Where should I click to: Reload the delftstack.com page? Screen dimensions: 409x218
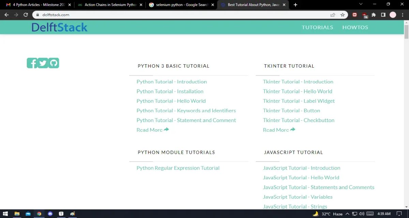tap(26, 15)
